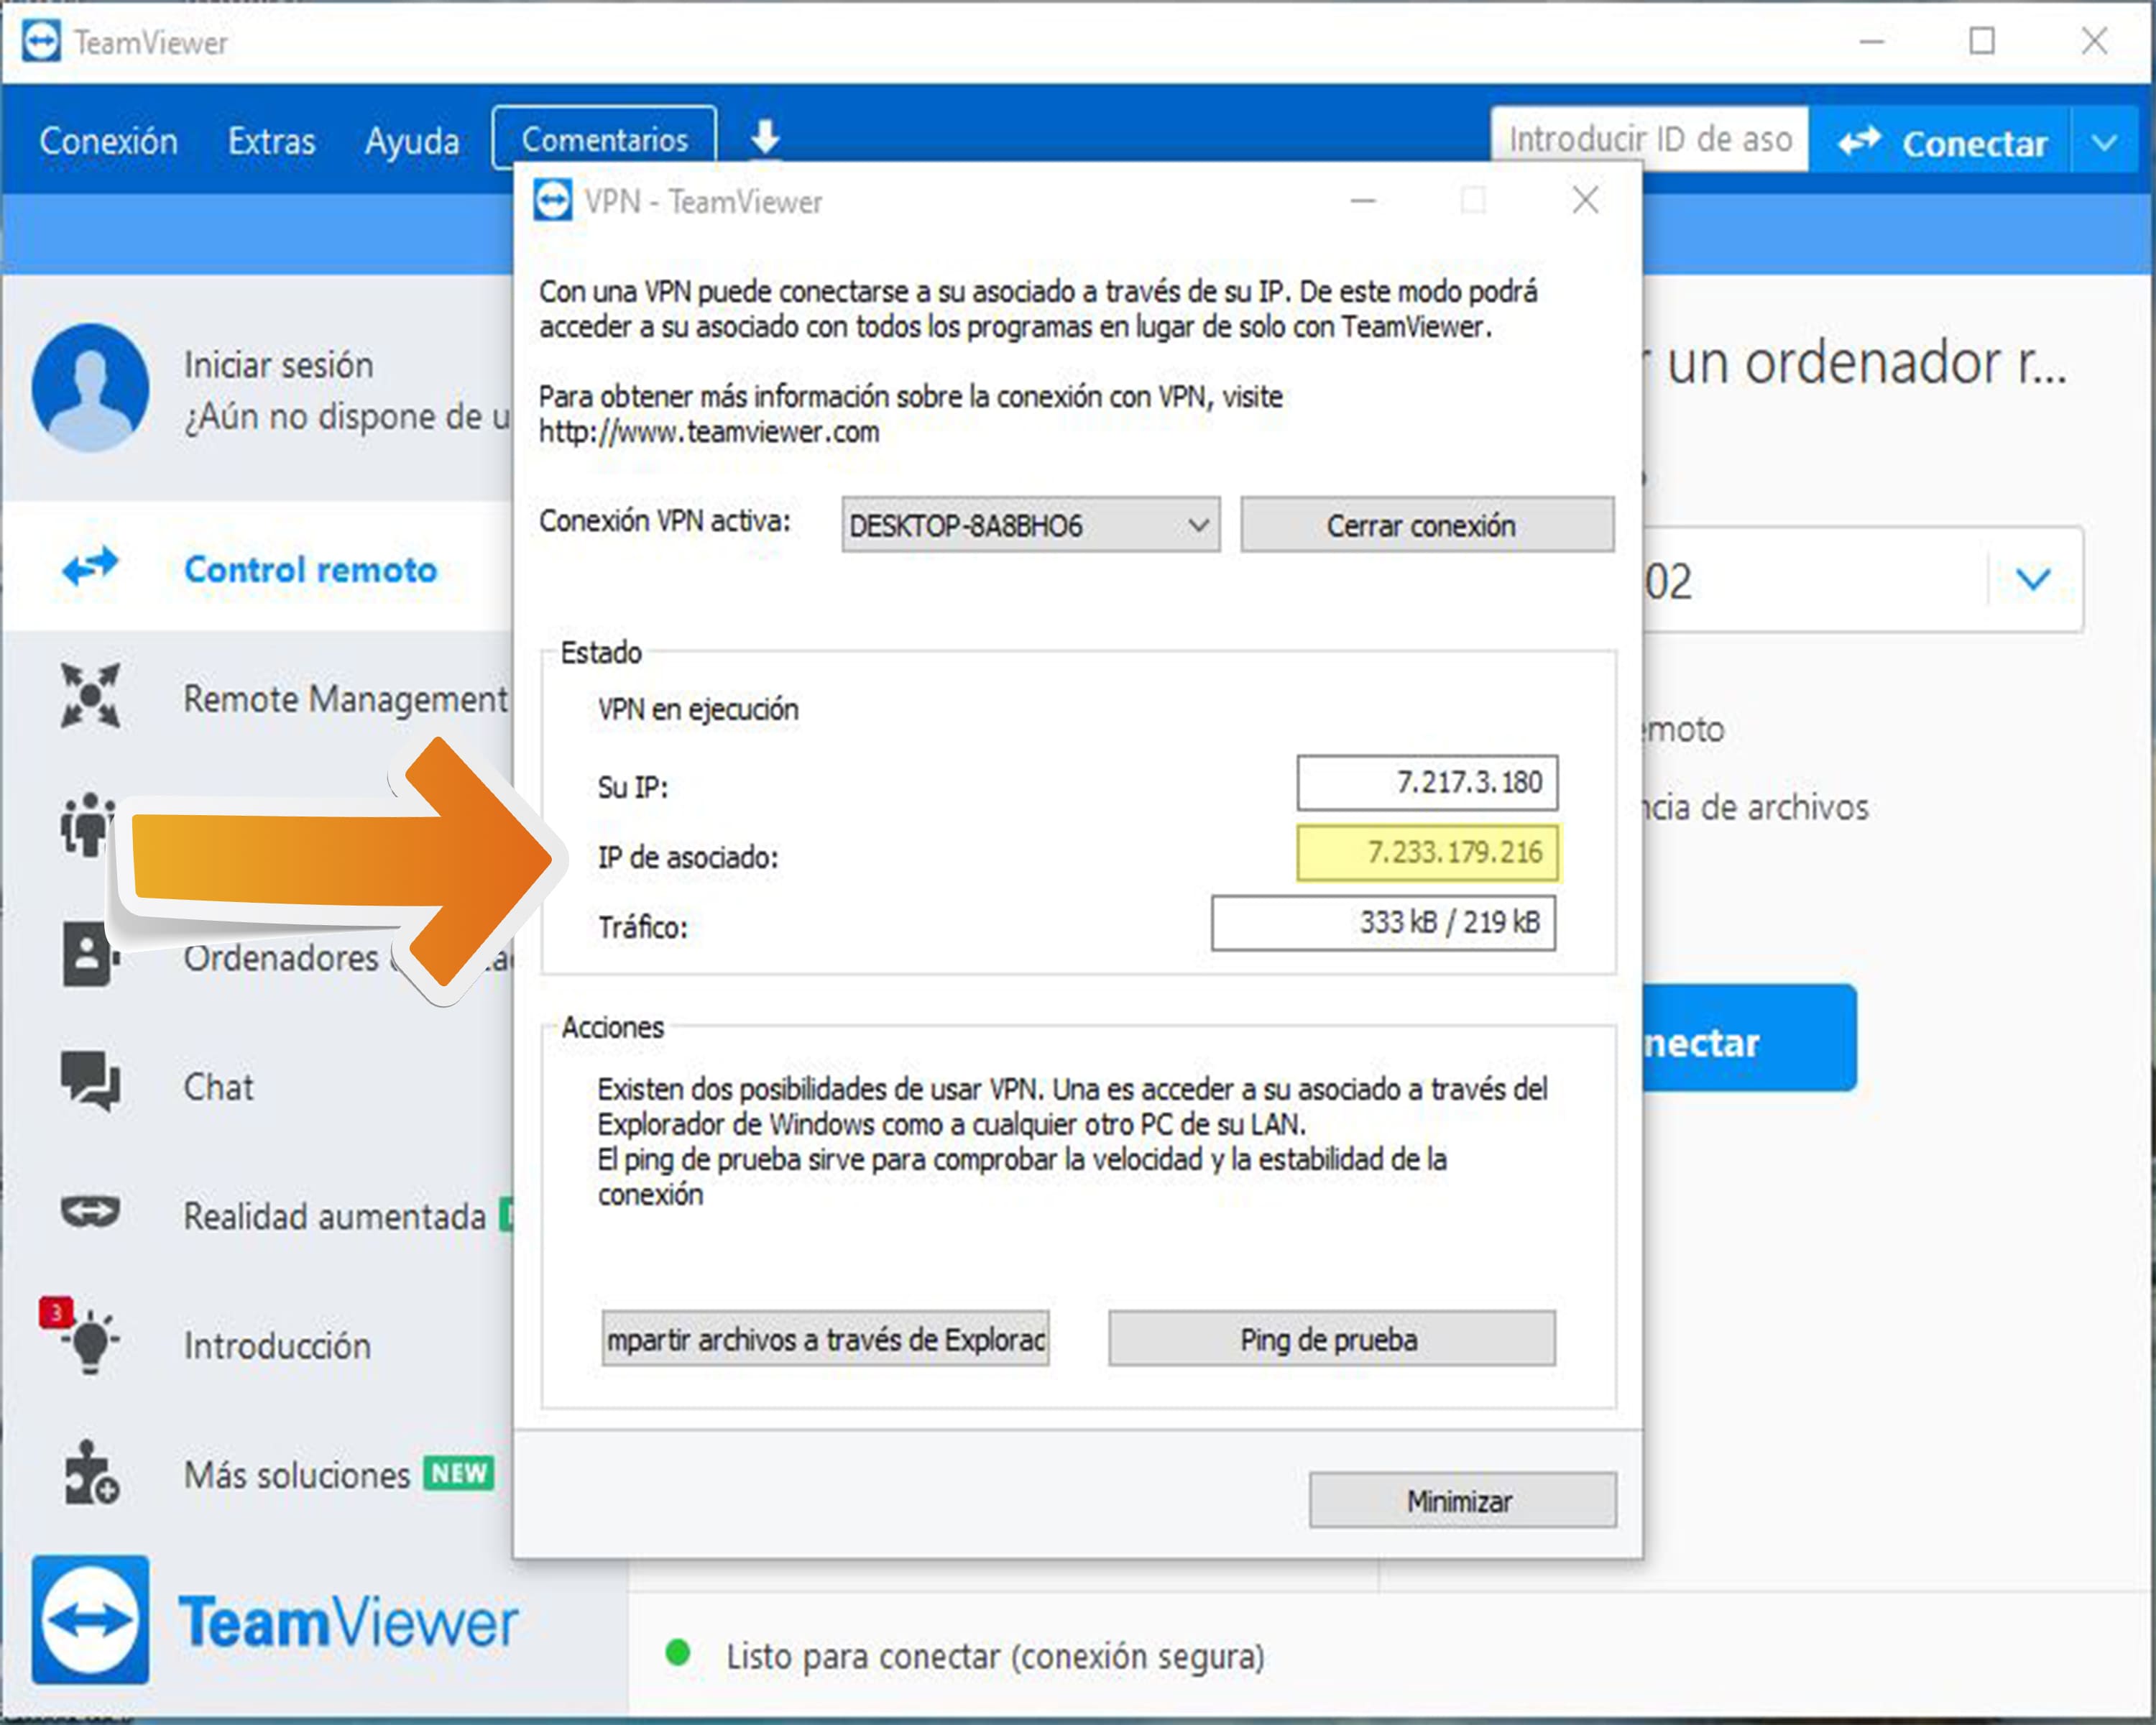This screenshot has height=1725, width=2156.
Task: Click the contacts book icon in sidebar
Action: tap(88, 954)
